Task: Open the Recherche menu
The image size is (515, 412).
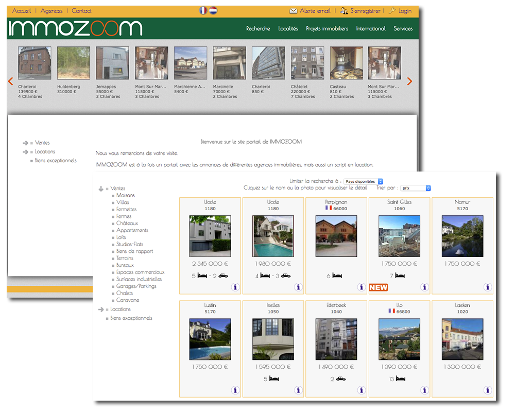Action: (258, 29)
